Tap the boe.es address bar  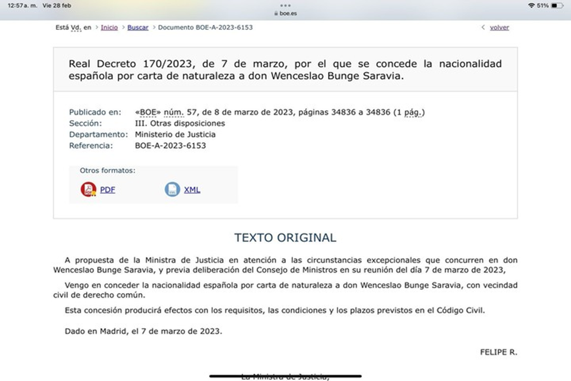point(288,14)
